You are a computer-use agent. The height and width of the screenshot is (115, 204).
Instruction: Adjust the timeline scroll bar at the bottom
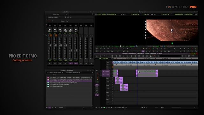pyautogui.click(x=176, y=108)
